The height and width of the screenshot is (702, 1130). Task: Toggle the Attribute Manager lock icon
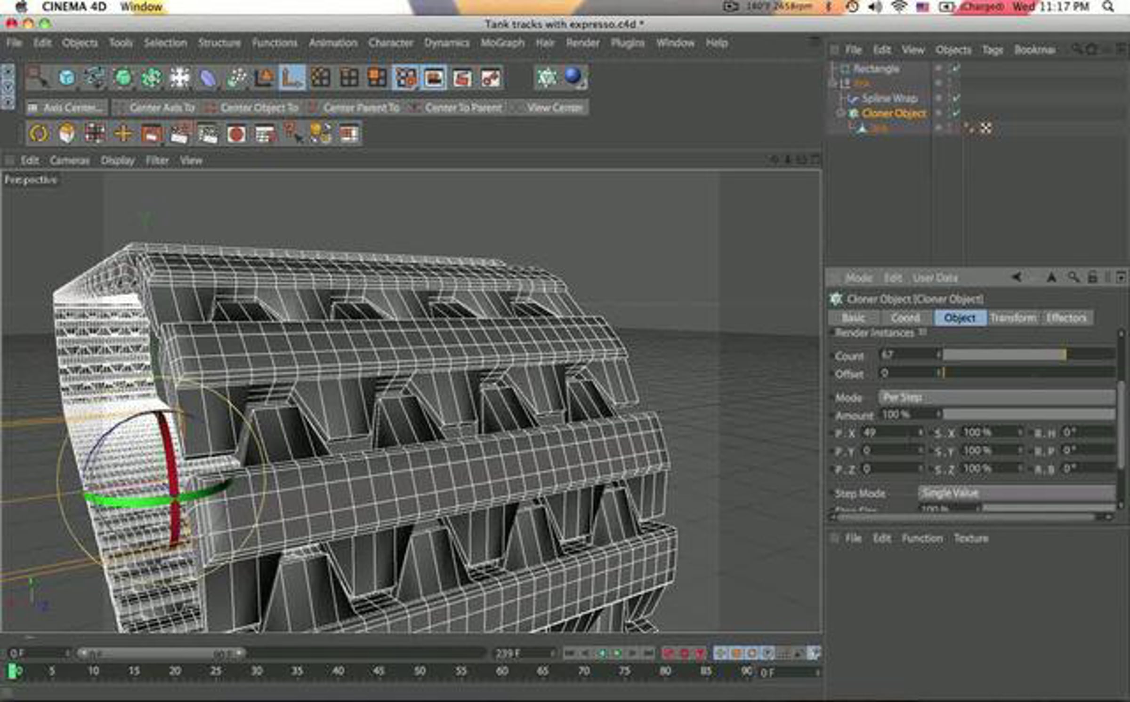1092,277
